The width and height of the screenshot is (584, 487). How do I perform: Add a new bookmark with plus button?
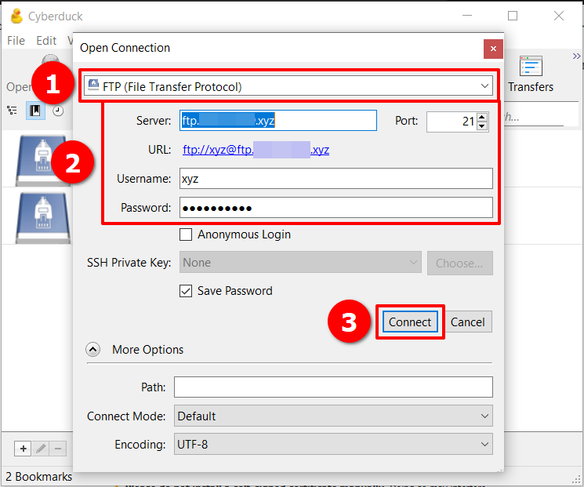point(23,449)
